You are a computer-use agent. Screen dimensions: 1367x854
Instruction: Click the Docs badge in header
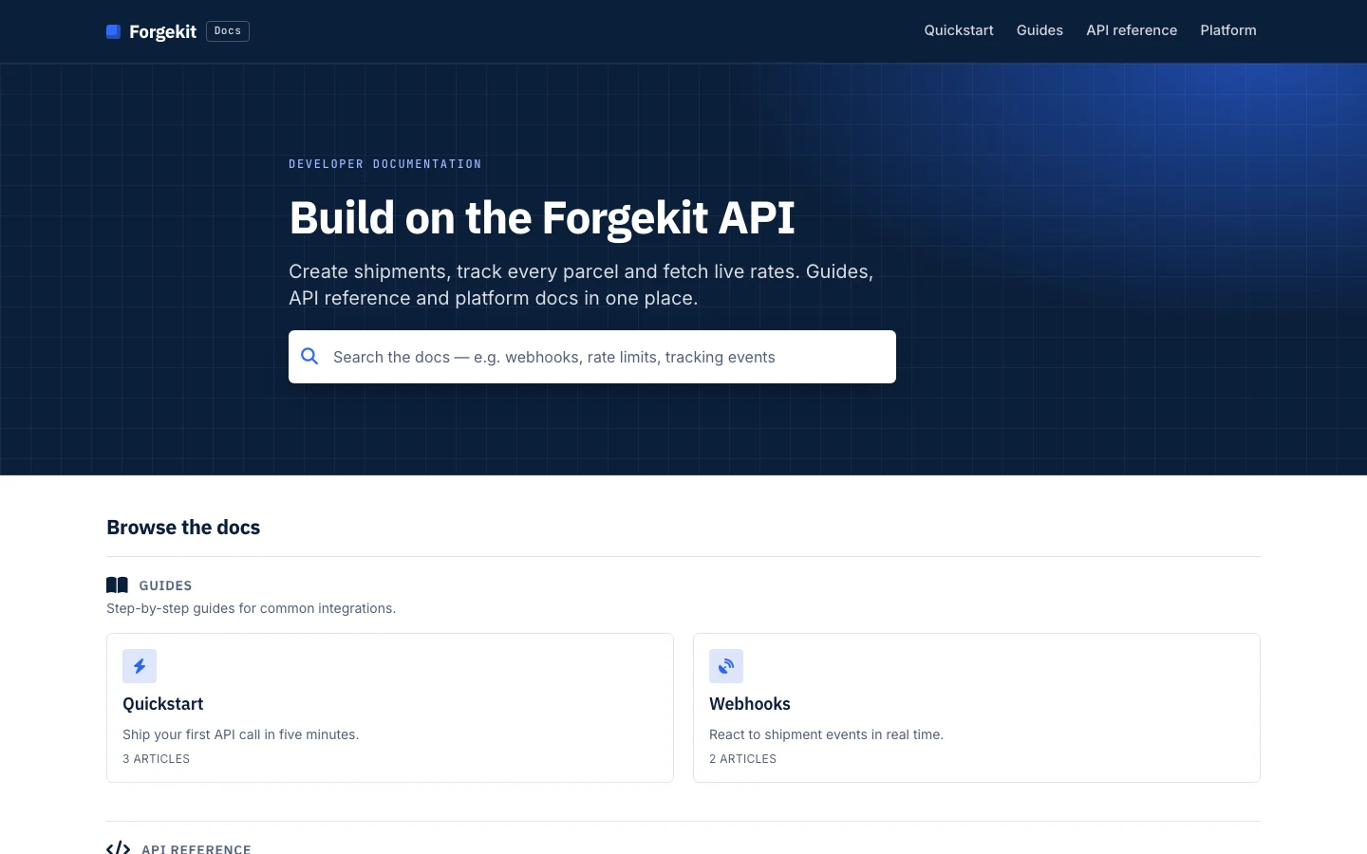[228, 31]
